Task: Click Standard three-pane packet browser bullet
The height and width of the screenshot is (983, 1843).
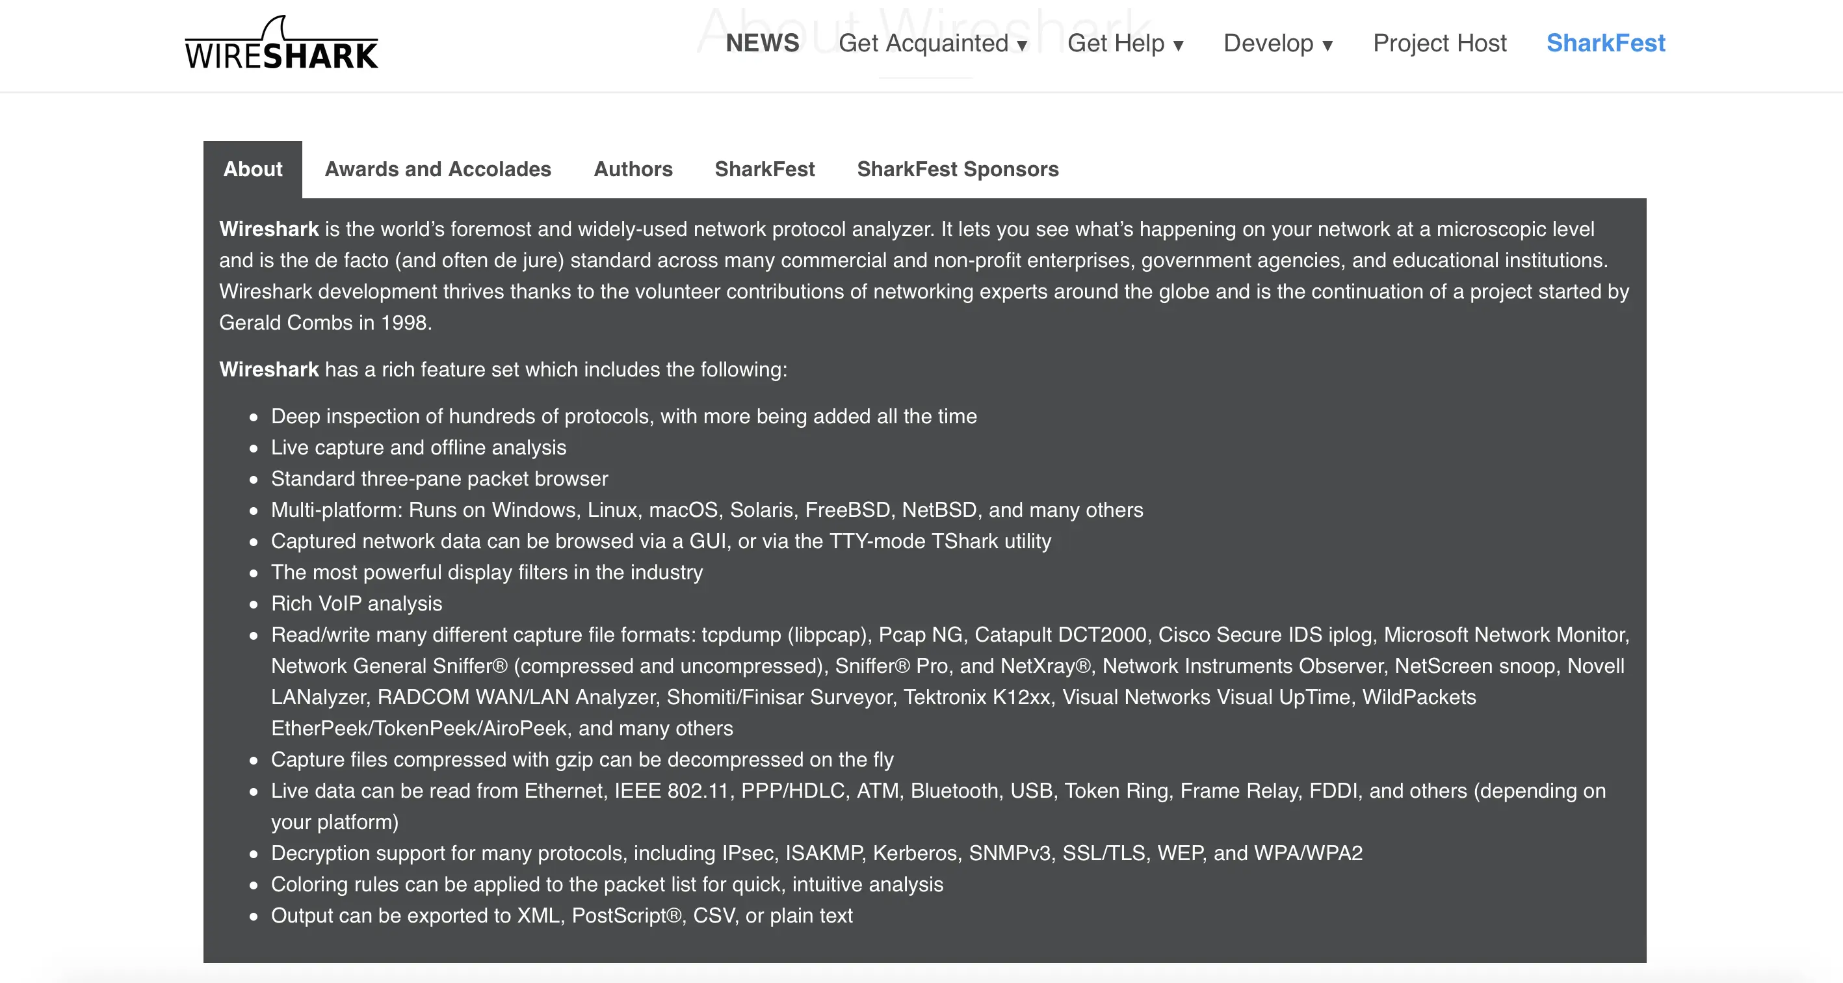Action: [439, 478]
